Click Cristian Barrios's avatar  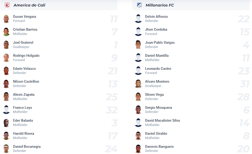coord(6,32)
